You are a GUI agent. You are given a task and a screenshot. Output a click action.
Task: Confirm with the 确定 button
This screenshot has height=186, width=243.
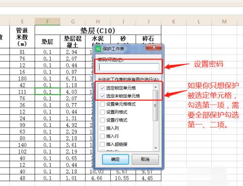[116, 159]
